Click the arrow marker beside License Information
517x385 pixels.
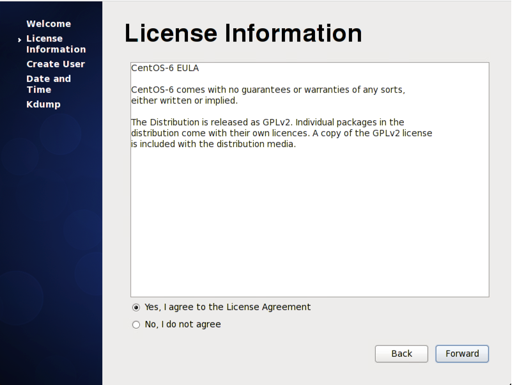(19, 39)
